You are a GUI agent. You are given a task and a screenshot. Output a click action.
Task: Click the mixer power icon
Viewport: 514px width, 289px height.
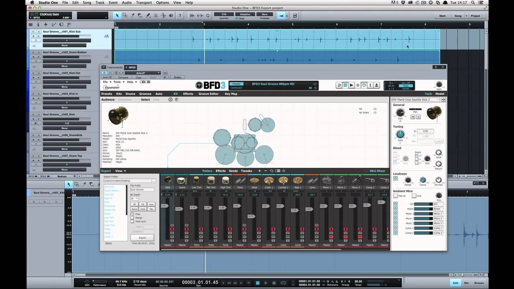pos(284,171)
